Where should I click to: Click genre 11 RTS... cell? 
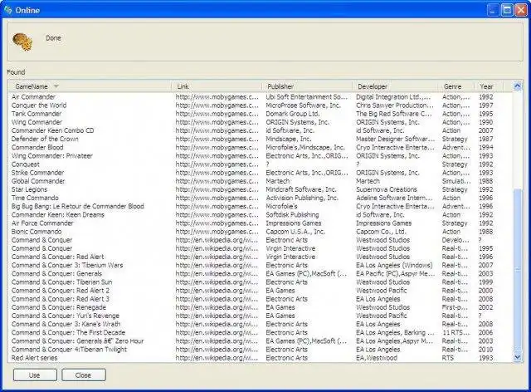point(455,333)
